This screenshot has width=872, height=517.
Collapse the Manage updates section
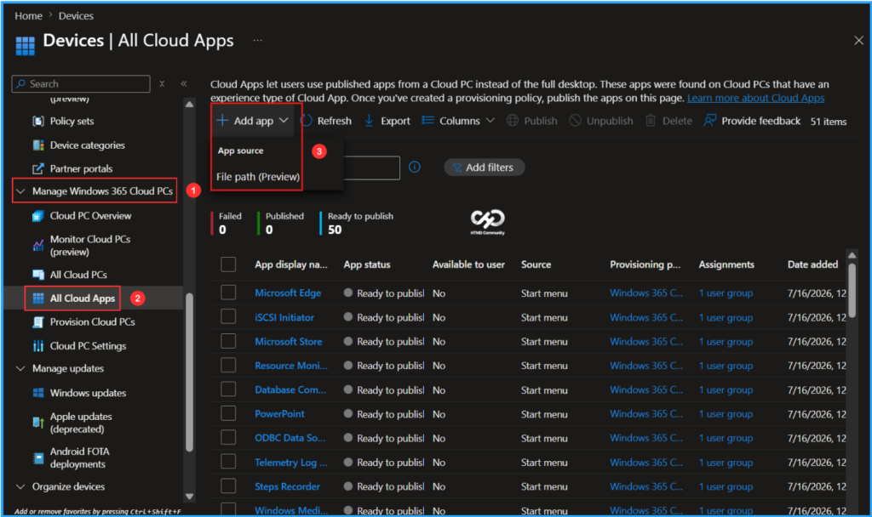pos(20,369)
